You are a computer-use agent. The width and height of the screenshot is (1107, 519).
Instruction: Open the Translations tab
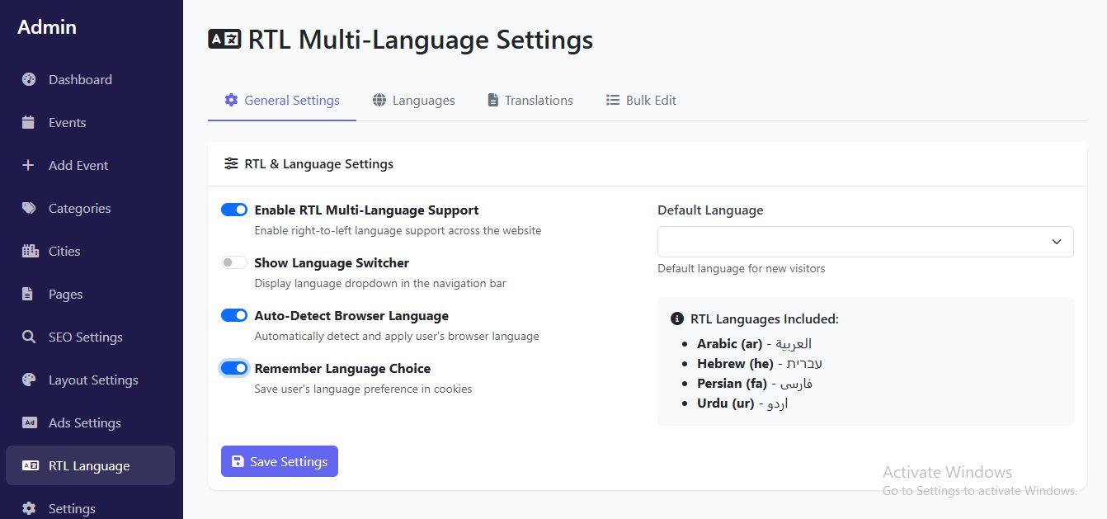pyautogui.click(x=530, y=101)
